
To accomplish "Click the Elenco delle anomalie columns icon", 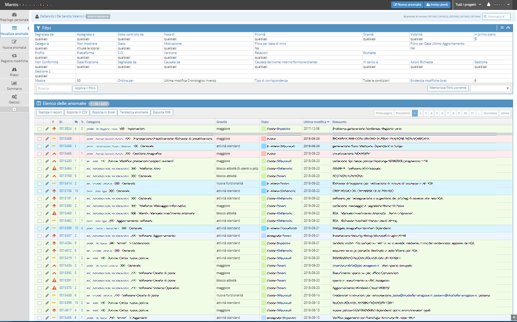I will 39,103.
